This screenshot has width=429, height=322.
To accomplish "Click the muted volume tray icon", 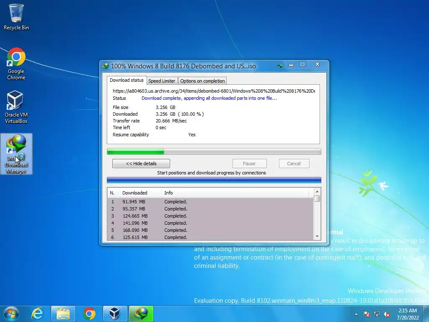I will pyautogui.click(x=387, y=314).
